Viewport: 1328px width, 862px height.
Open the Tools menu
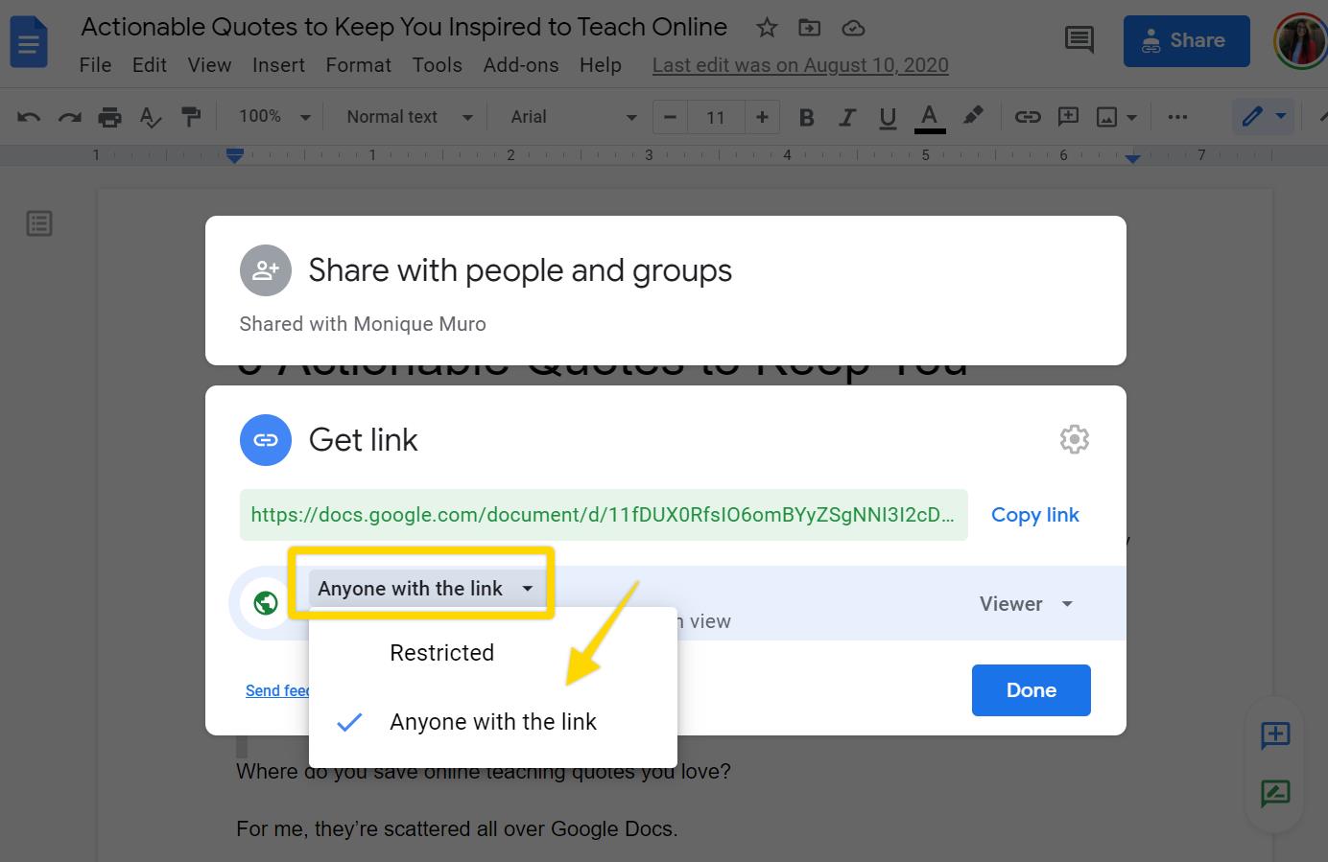point(437,65)
